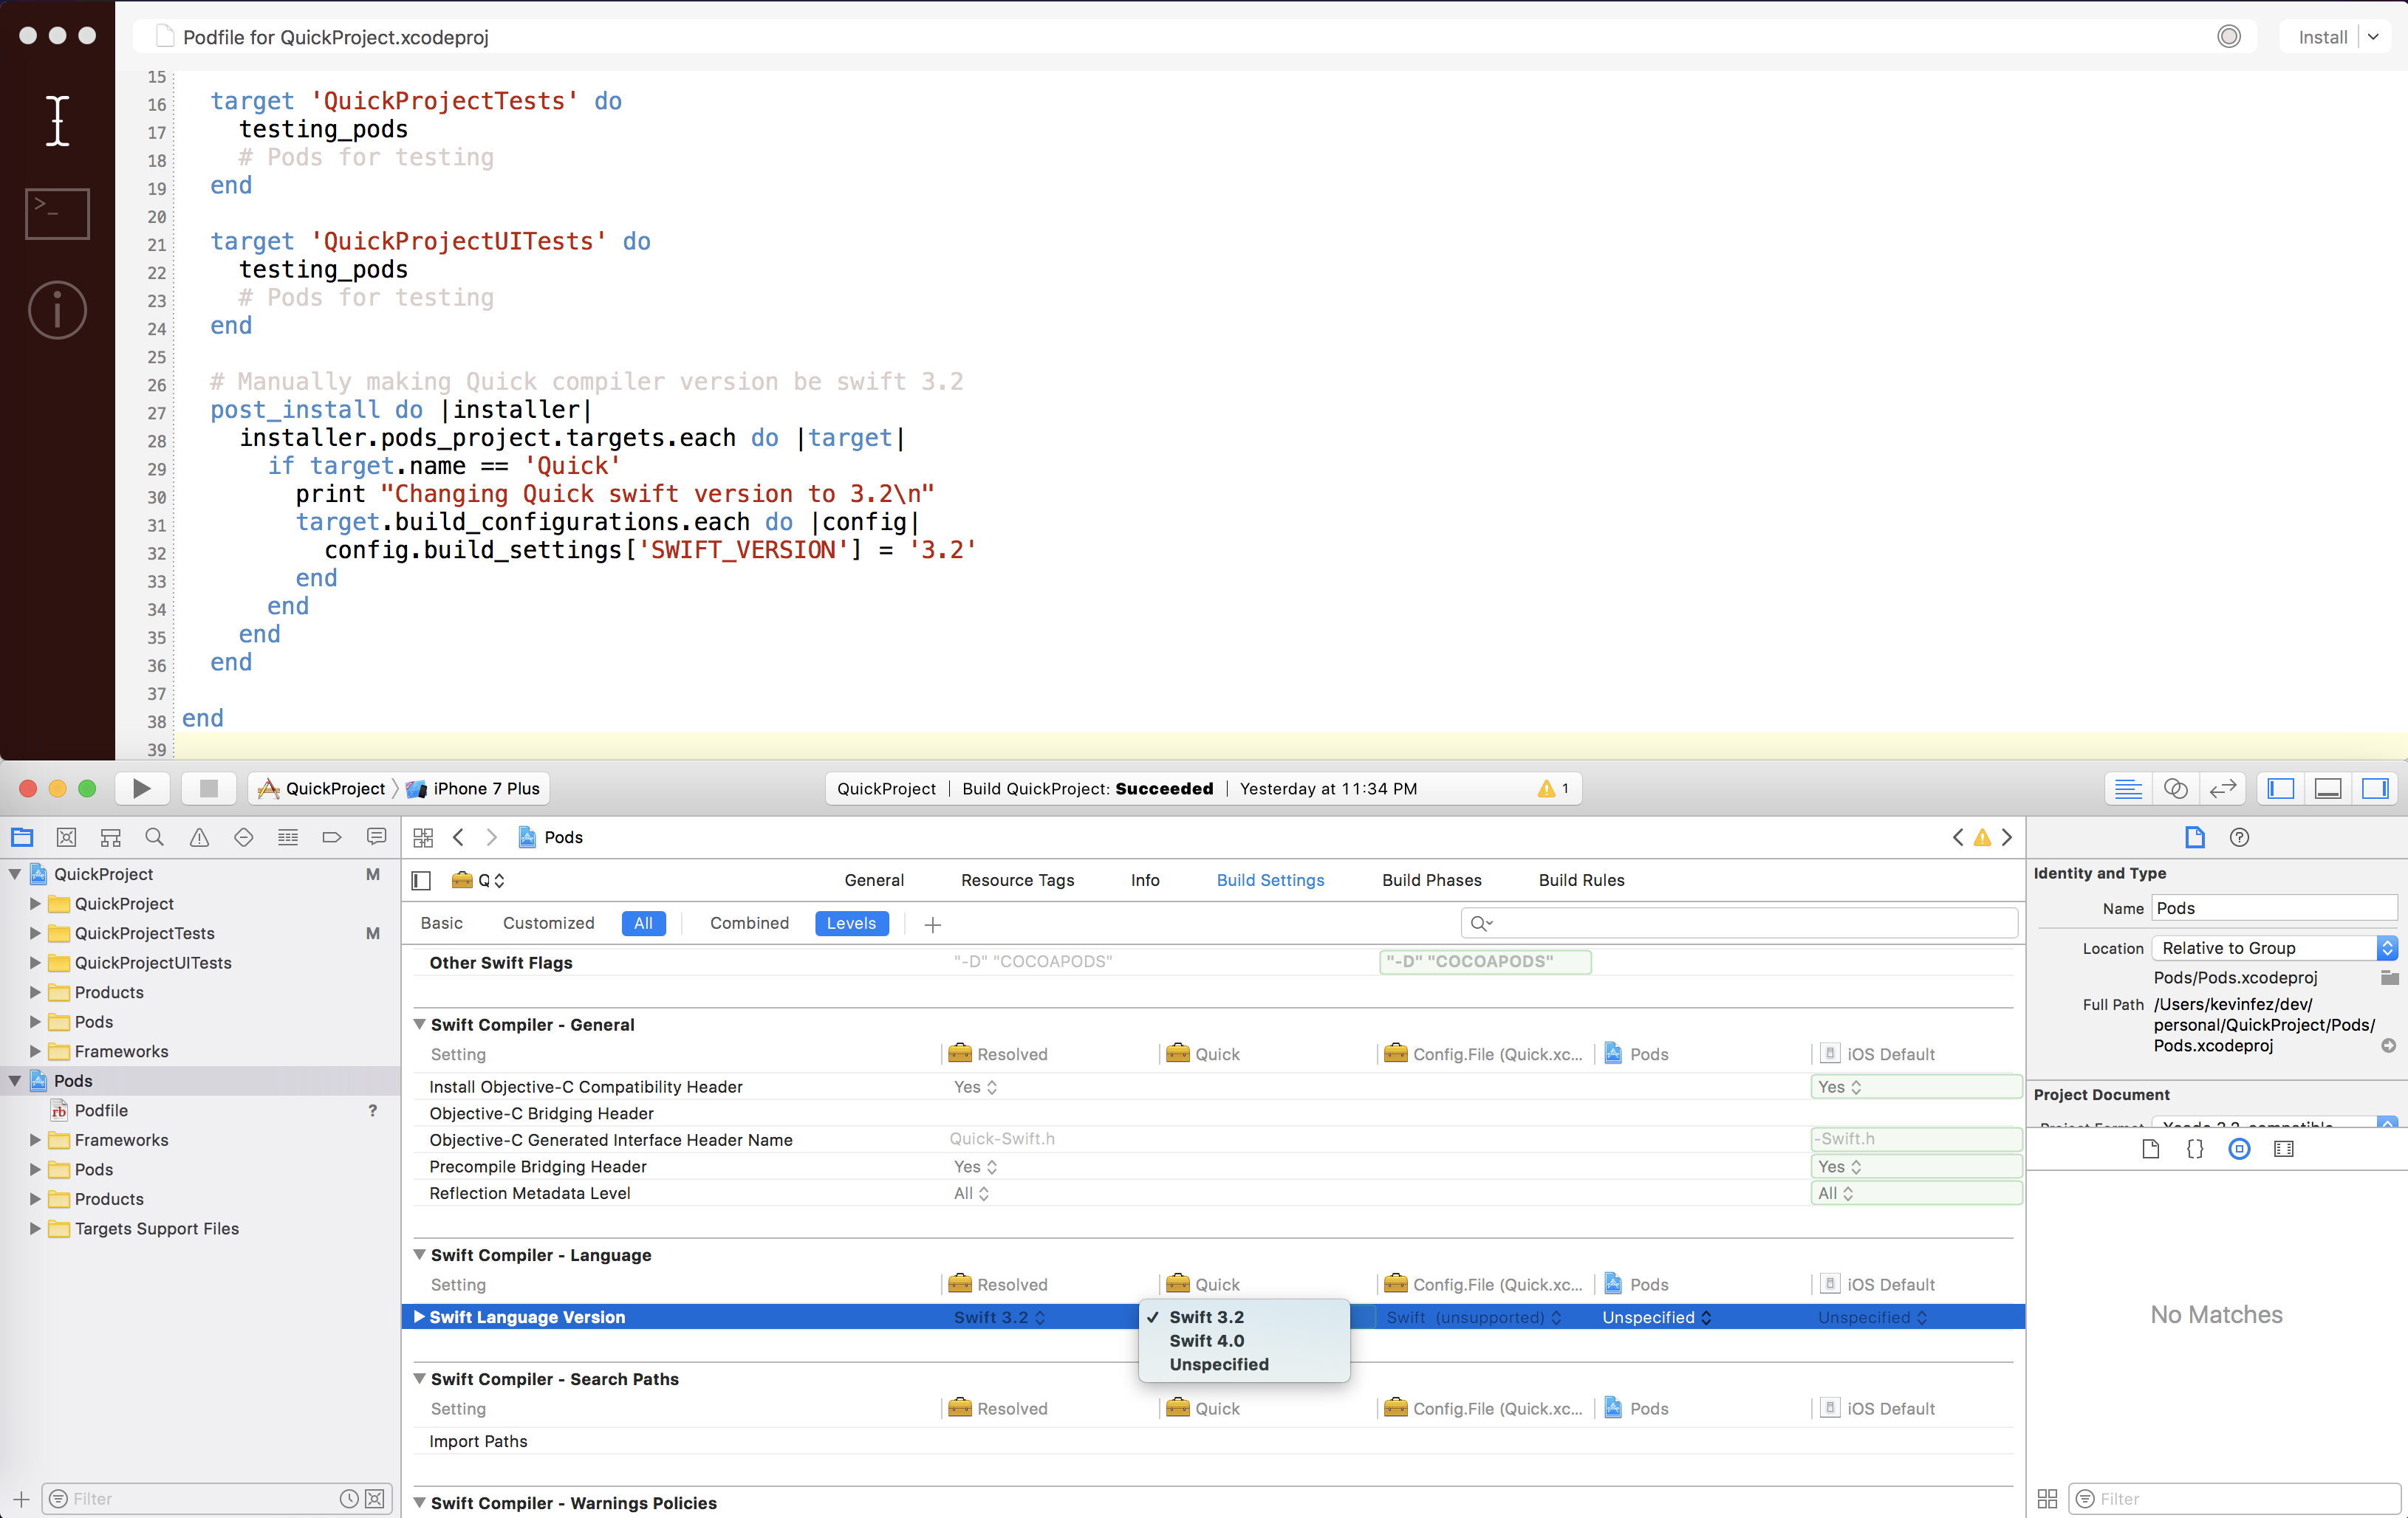Show the File inspector icon
Screen dimensions: 2408x1518
(x=2195, y=837)
